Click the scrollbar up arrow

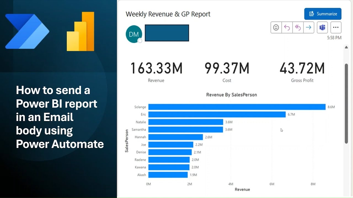346,47
